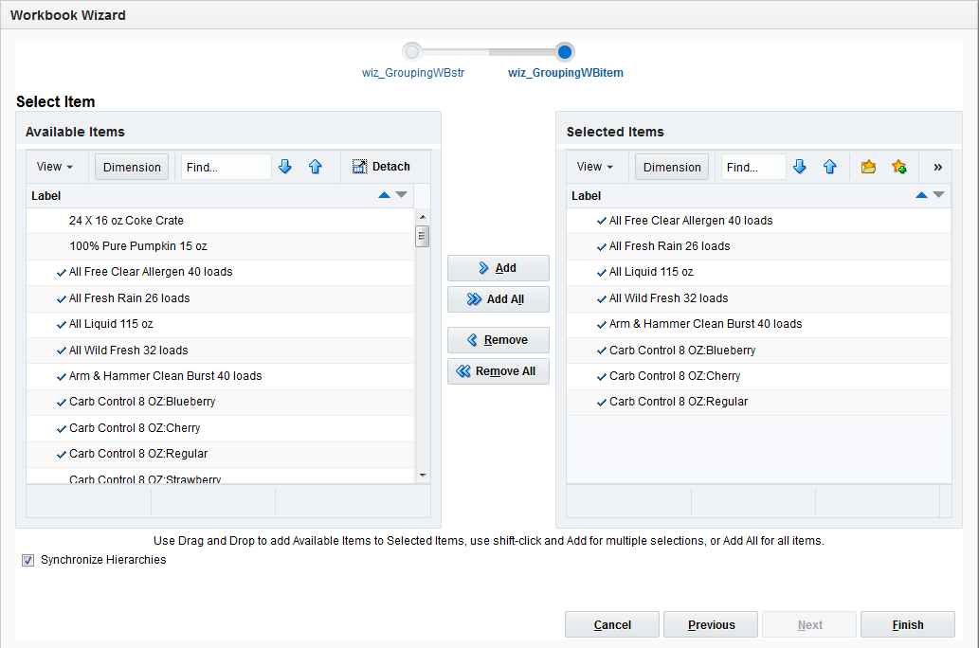Viewport: 979px width, 648px height.
Task: Select 'All Free Clear Allergen 40 loads' in Selected Items
Action: click(x=758, y=221)
